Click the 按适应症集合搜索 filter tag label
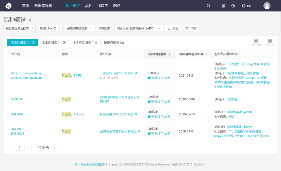Viewport: 281px width, 171px height. (17, 28)
